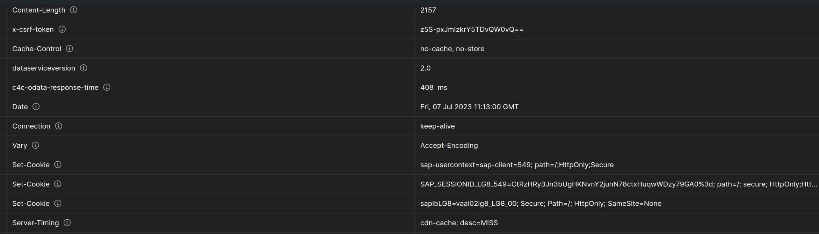Viewport: 819px width, 234px height.
Task: Click the info icon next to x-csrf-token
Action: [x=62, y=29]
